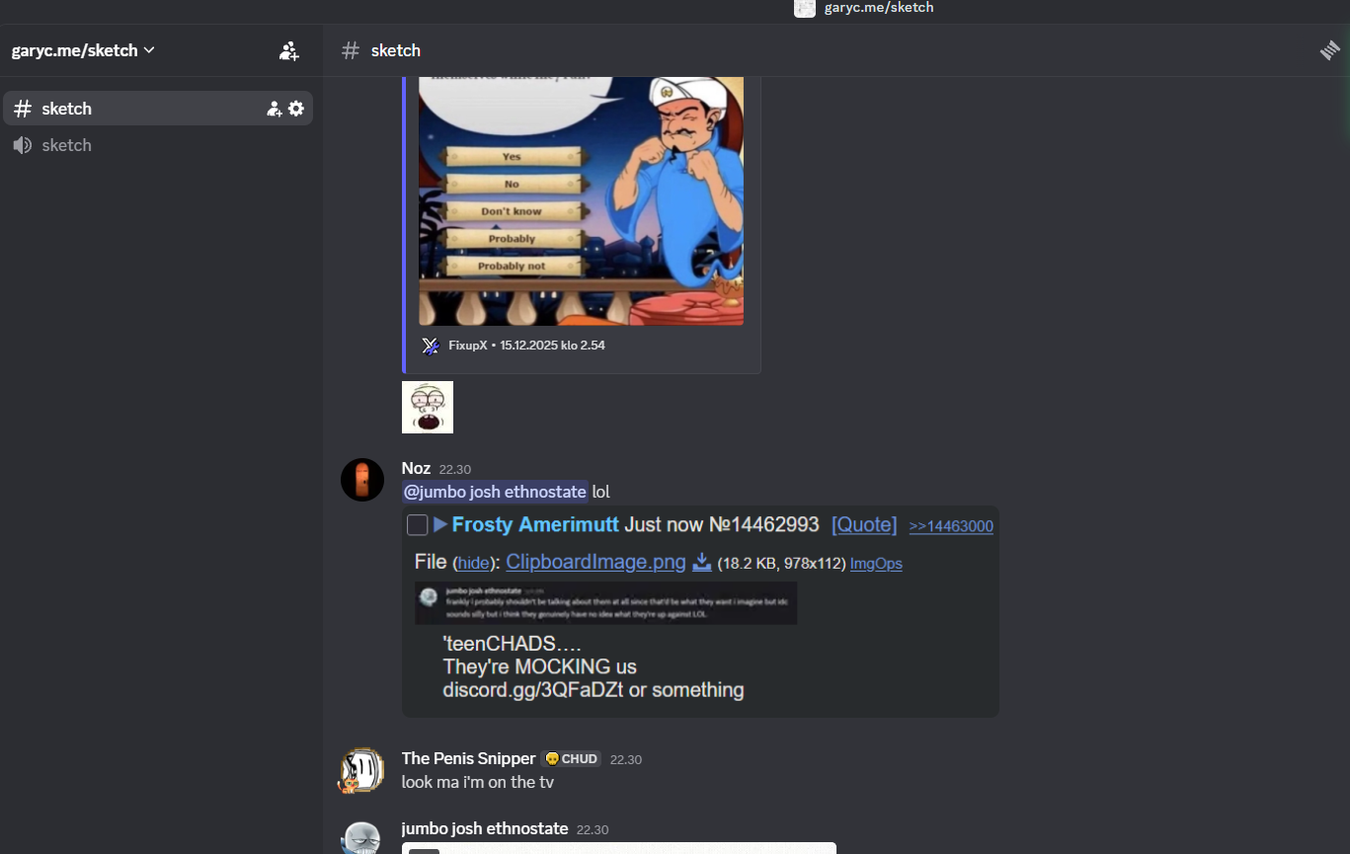Open server invite icon beside server name
The image size is (1350, 854).
click(288, 51)
